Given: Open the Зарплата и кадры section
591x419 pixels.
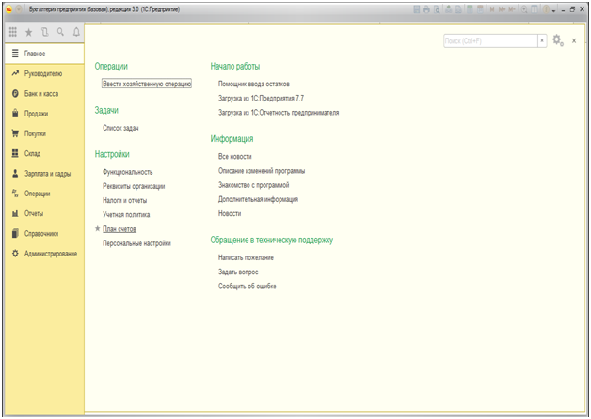Looking at the screenshot, I should (x=47, y=174).
